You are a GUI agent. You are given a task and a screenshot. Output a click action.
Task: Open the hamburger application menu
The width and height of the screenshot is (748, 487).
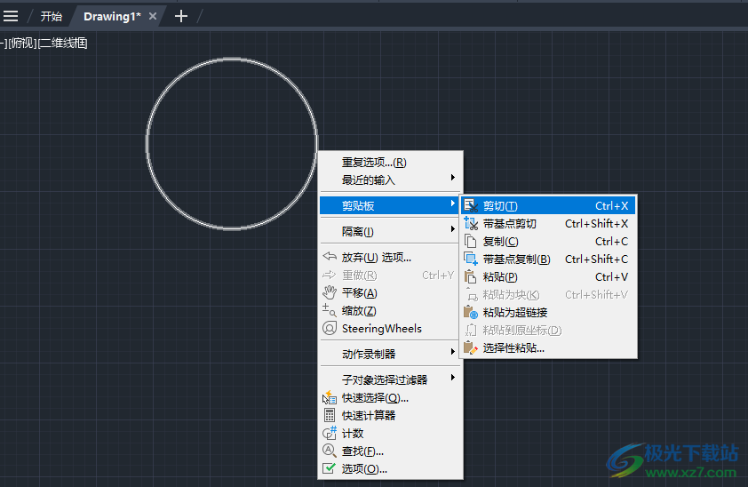coord(10,16)
